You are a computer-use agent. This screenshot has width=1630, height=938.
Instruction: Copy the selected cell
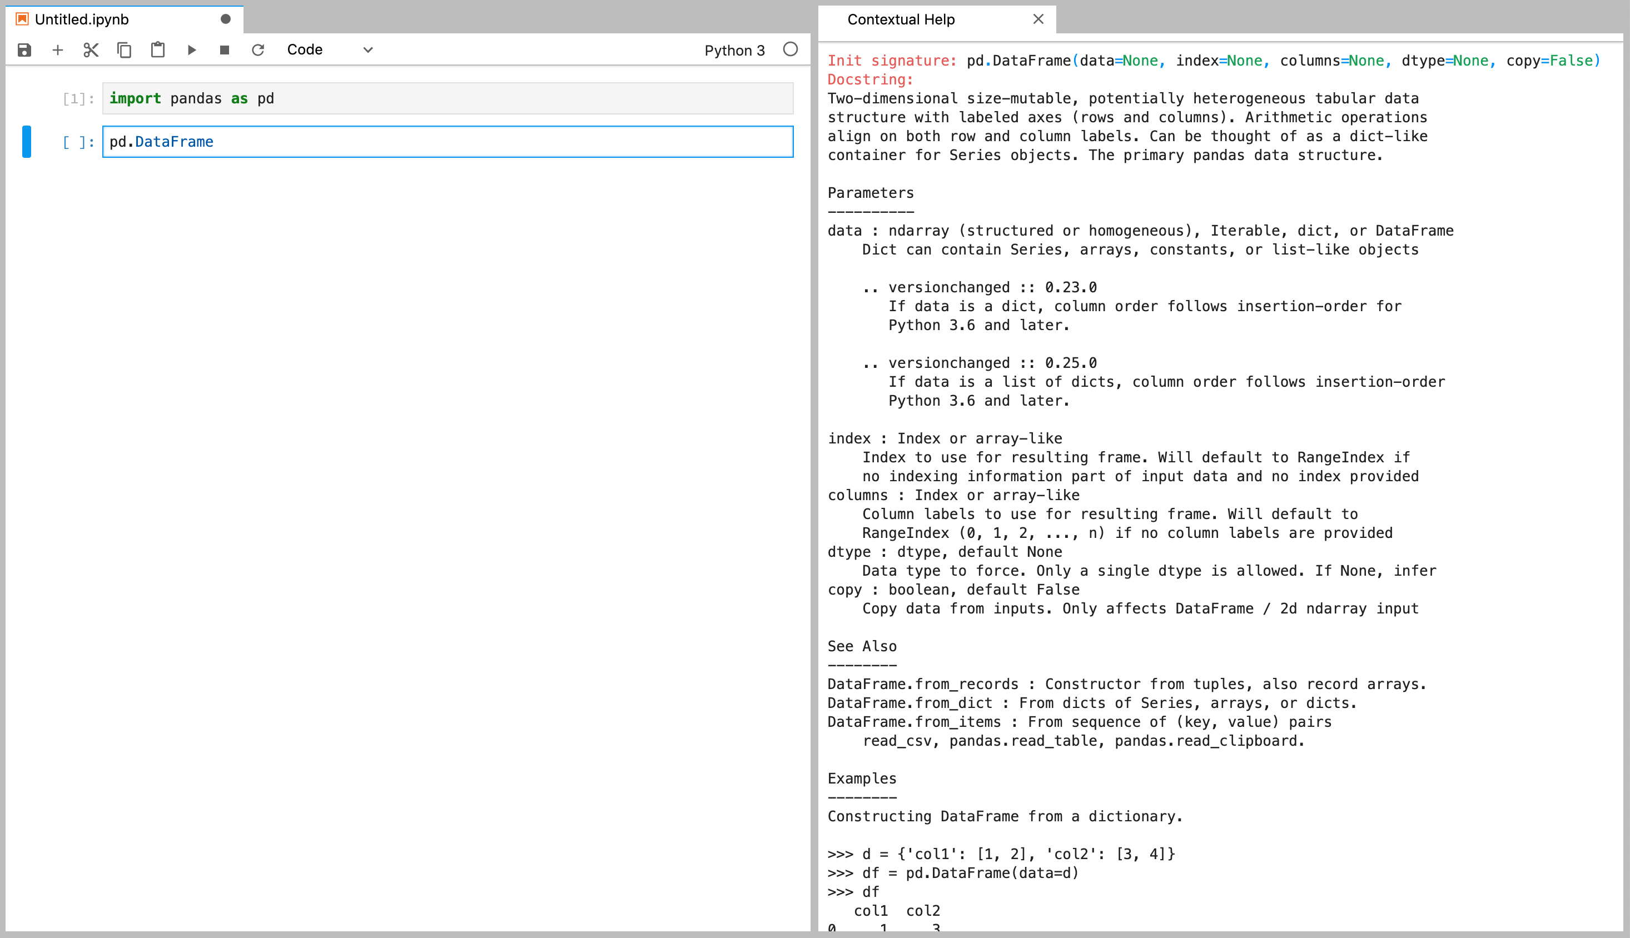(x=125, y=49)
